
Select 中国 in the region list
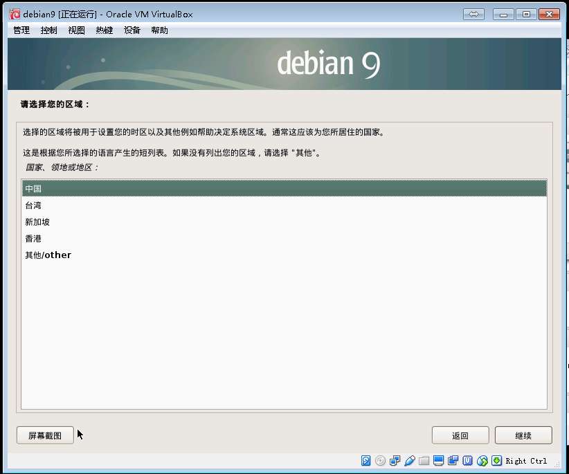[x=284, y=188]
